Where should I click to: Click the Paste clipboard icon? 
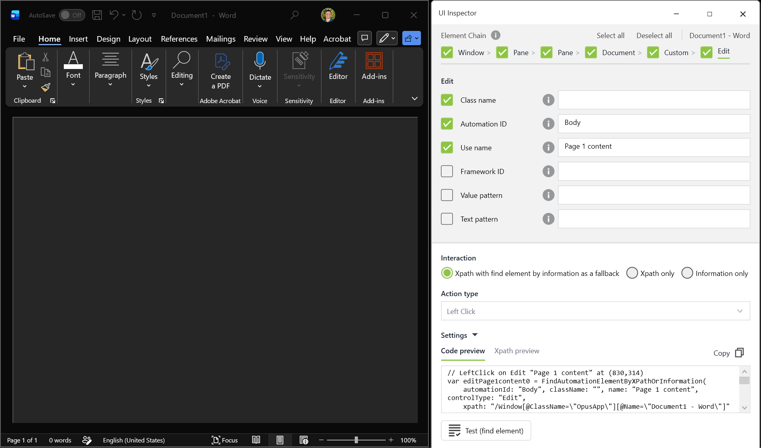click(x=25, y=61)
